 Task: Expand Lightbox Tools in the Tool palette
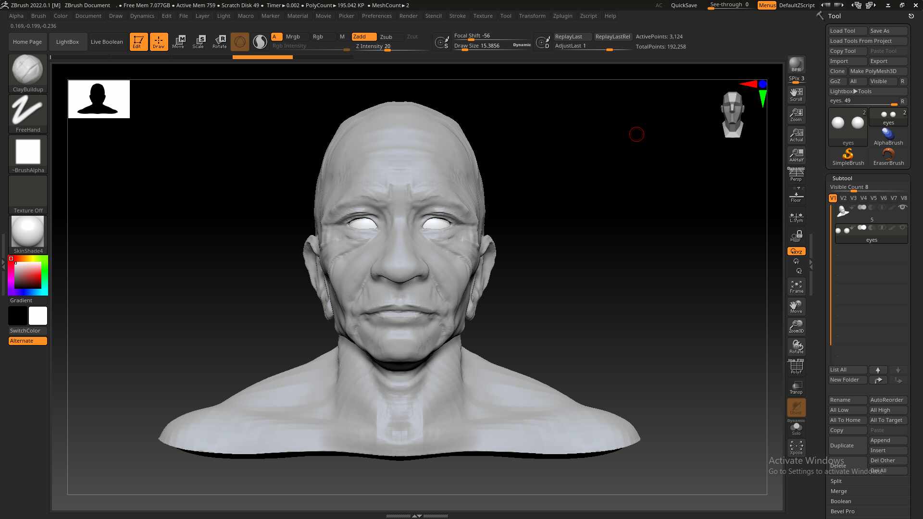point(868,91)
